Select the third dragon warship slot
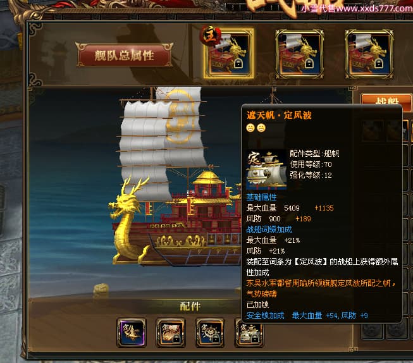Image resolution: width=413 pixels, height=363 pixels. point(369,54)
